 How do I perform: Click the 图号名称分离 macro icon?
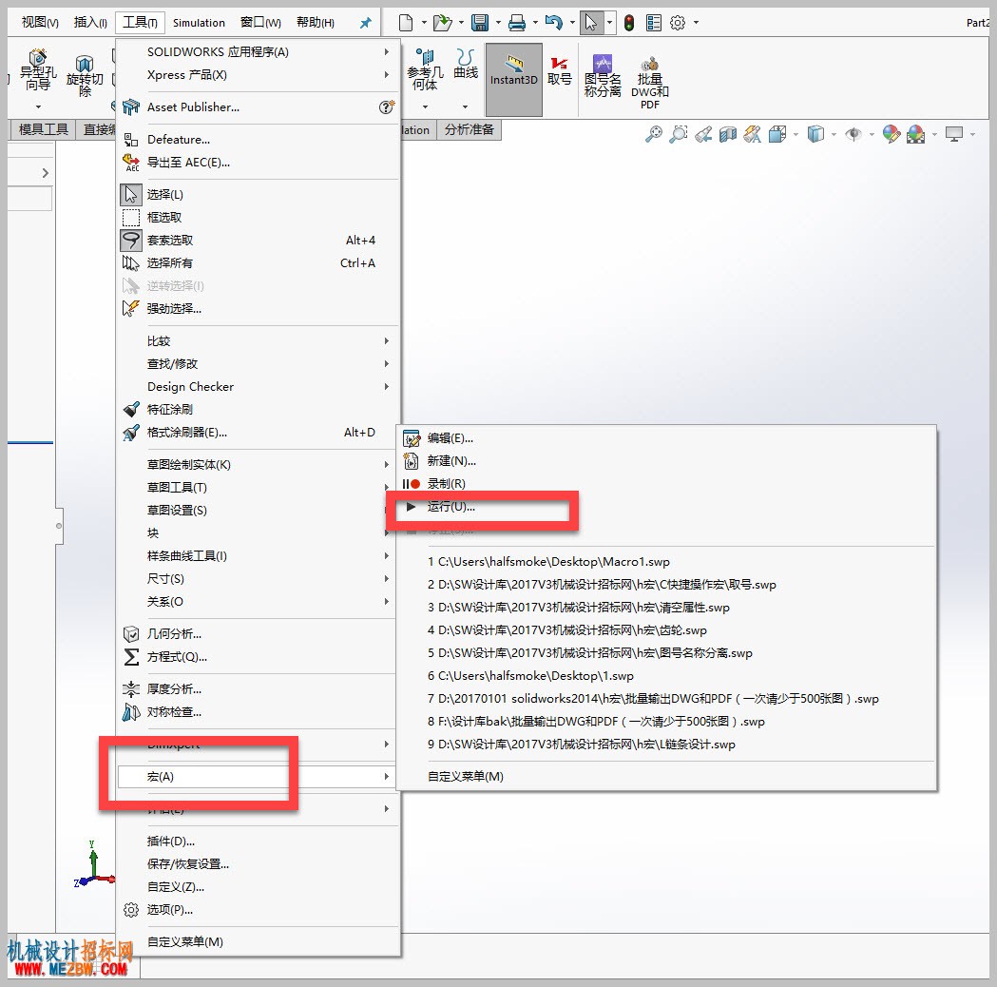coord(603,76)
